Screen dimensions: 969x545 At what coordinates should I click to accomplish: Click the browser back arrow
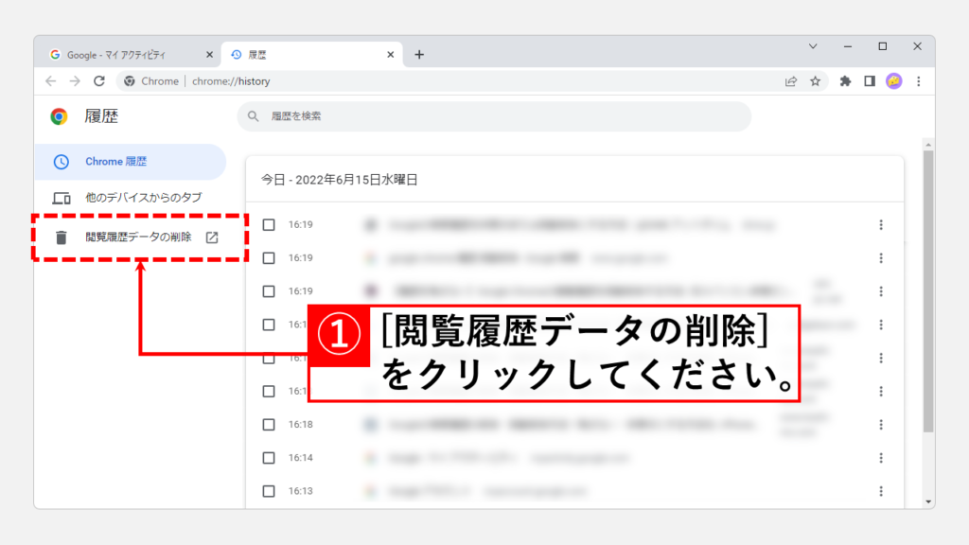(x=51, y=81)
